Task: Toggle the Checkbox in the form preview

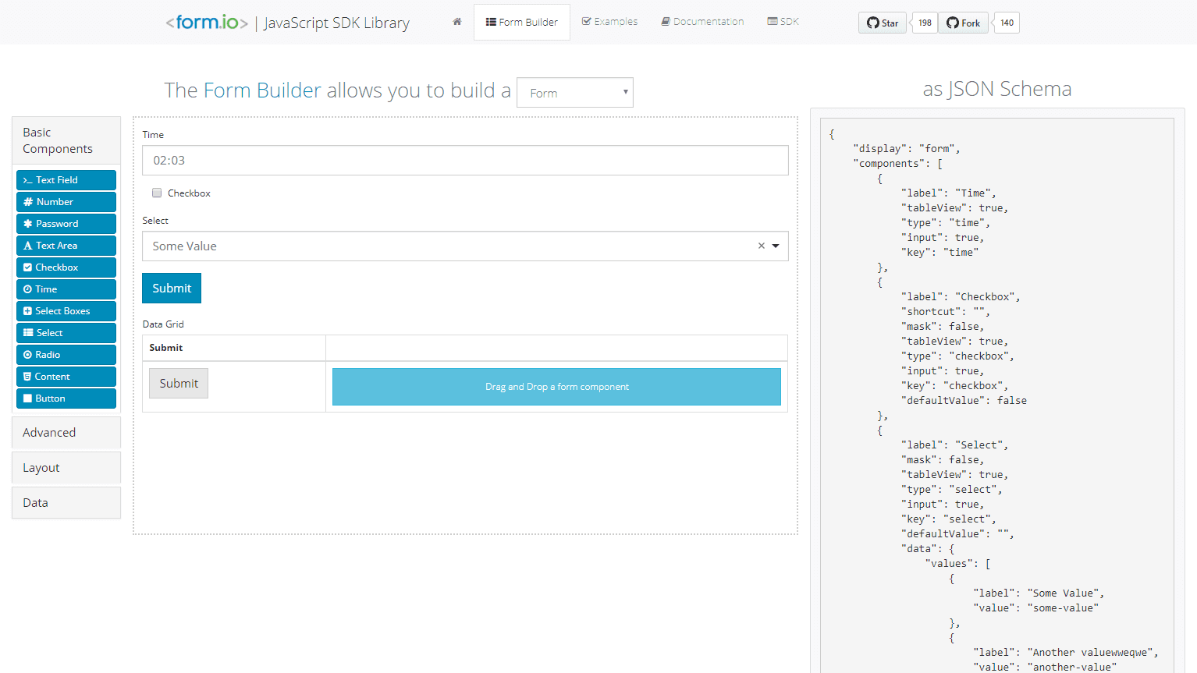Action: click(x=157, y=193)
